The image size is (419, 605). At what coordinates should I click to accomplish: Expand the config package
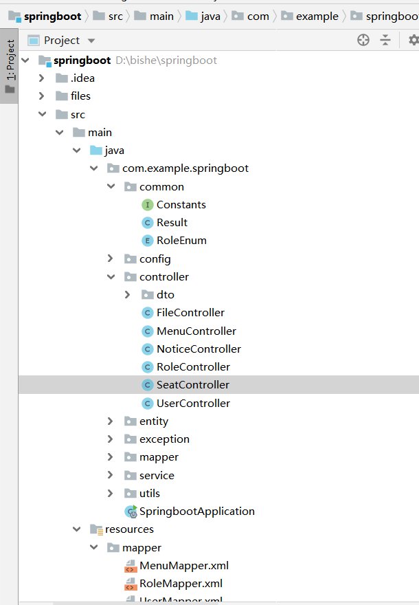coord(111,259)
